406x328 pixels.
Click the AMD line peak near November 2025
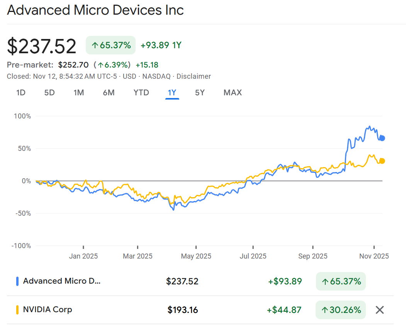[369, 127]
